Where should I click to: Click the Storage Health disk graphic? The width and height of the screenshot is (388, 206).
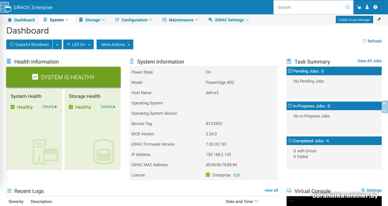(103, 152)
